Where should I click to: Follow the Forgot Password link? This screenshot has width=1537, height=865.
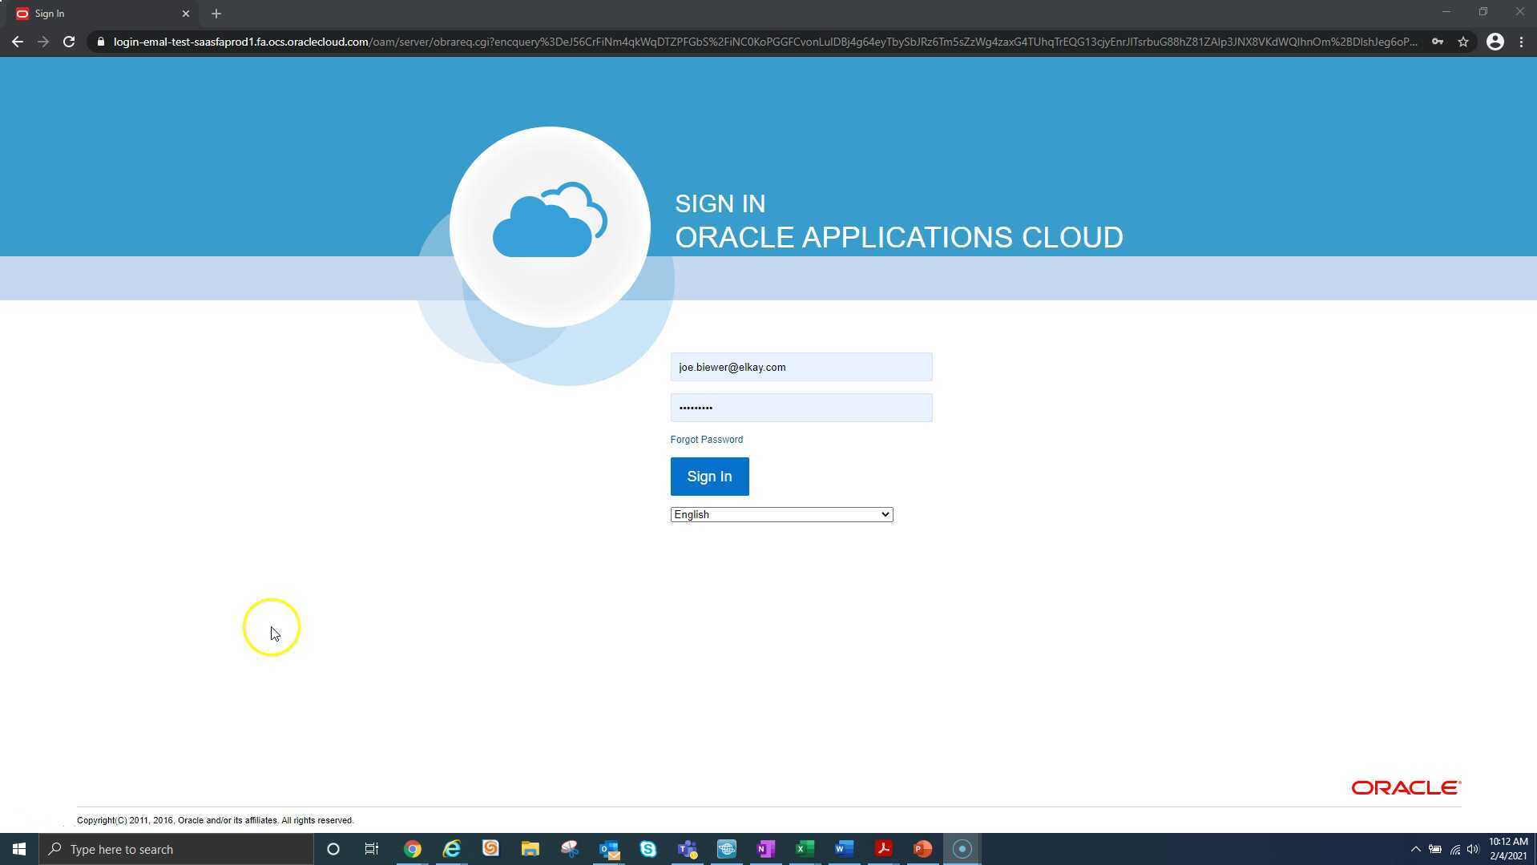point(706,440)
